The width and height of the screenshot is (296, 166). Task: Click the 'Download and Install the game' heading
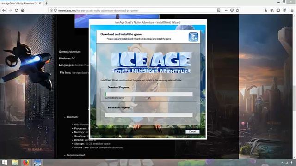pos(121,34)
